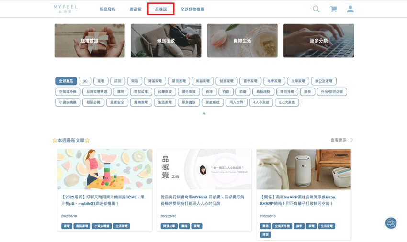Filter by 國外集資 tag

tap(189, 91)
